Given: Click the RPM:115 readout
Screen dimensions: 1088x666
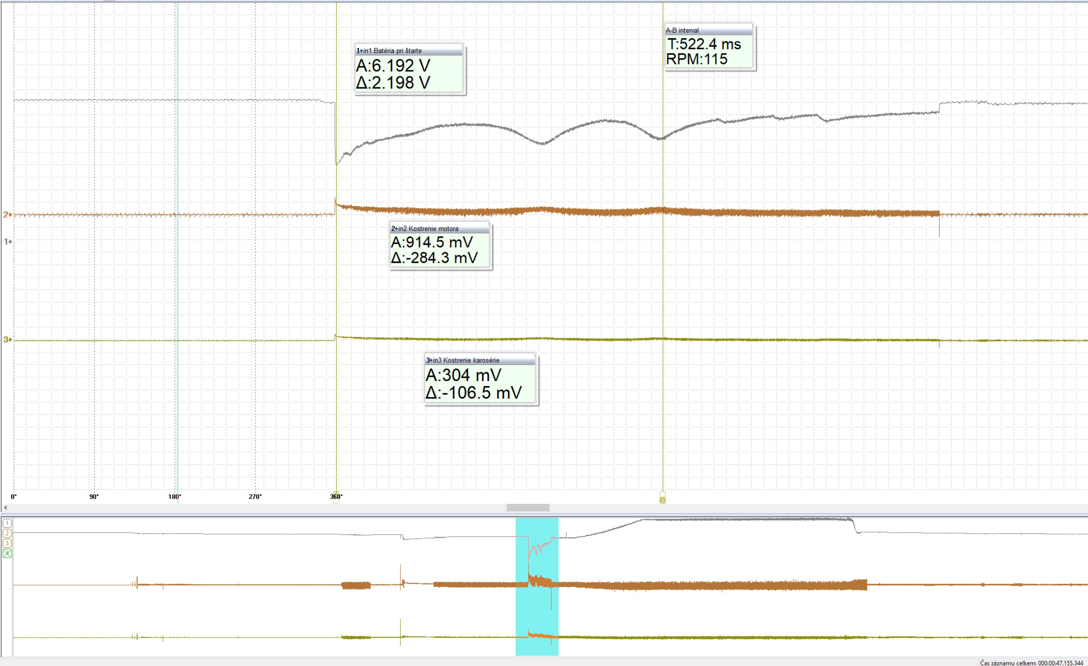Looking at the screenshot, I should (x=696, y=59).
